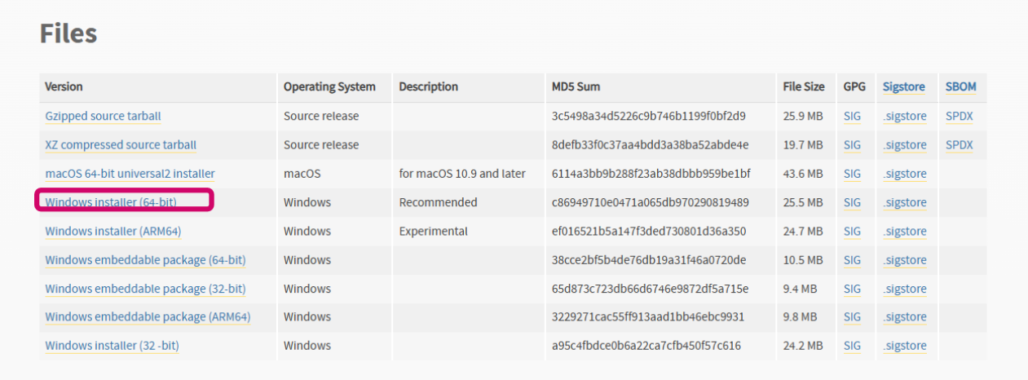
Task: Download Windows embeddable package (32-bit)
Action: coord(145,289)
